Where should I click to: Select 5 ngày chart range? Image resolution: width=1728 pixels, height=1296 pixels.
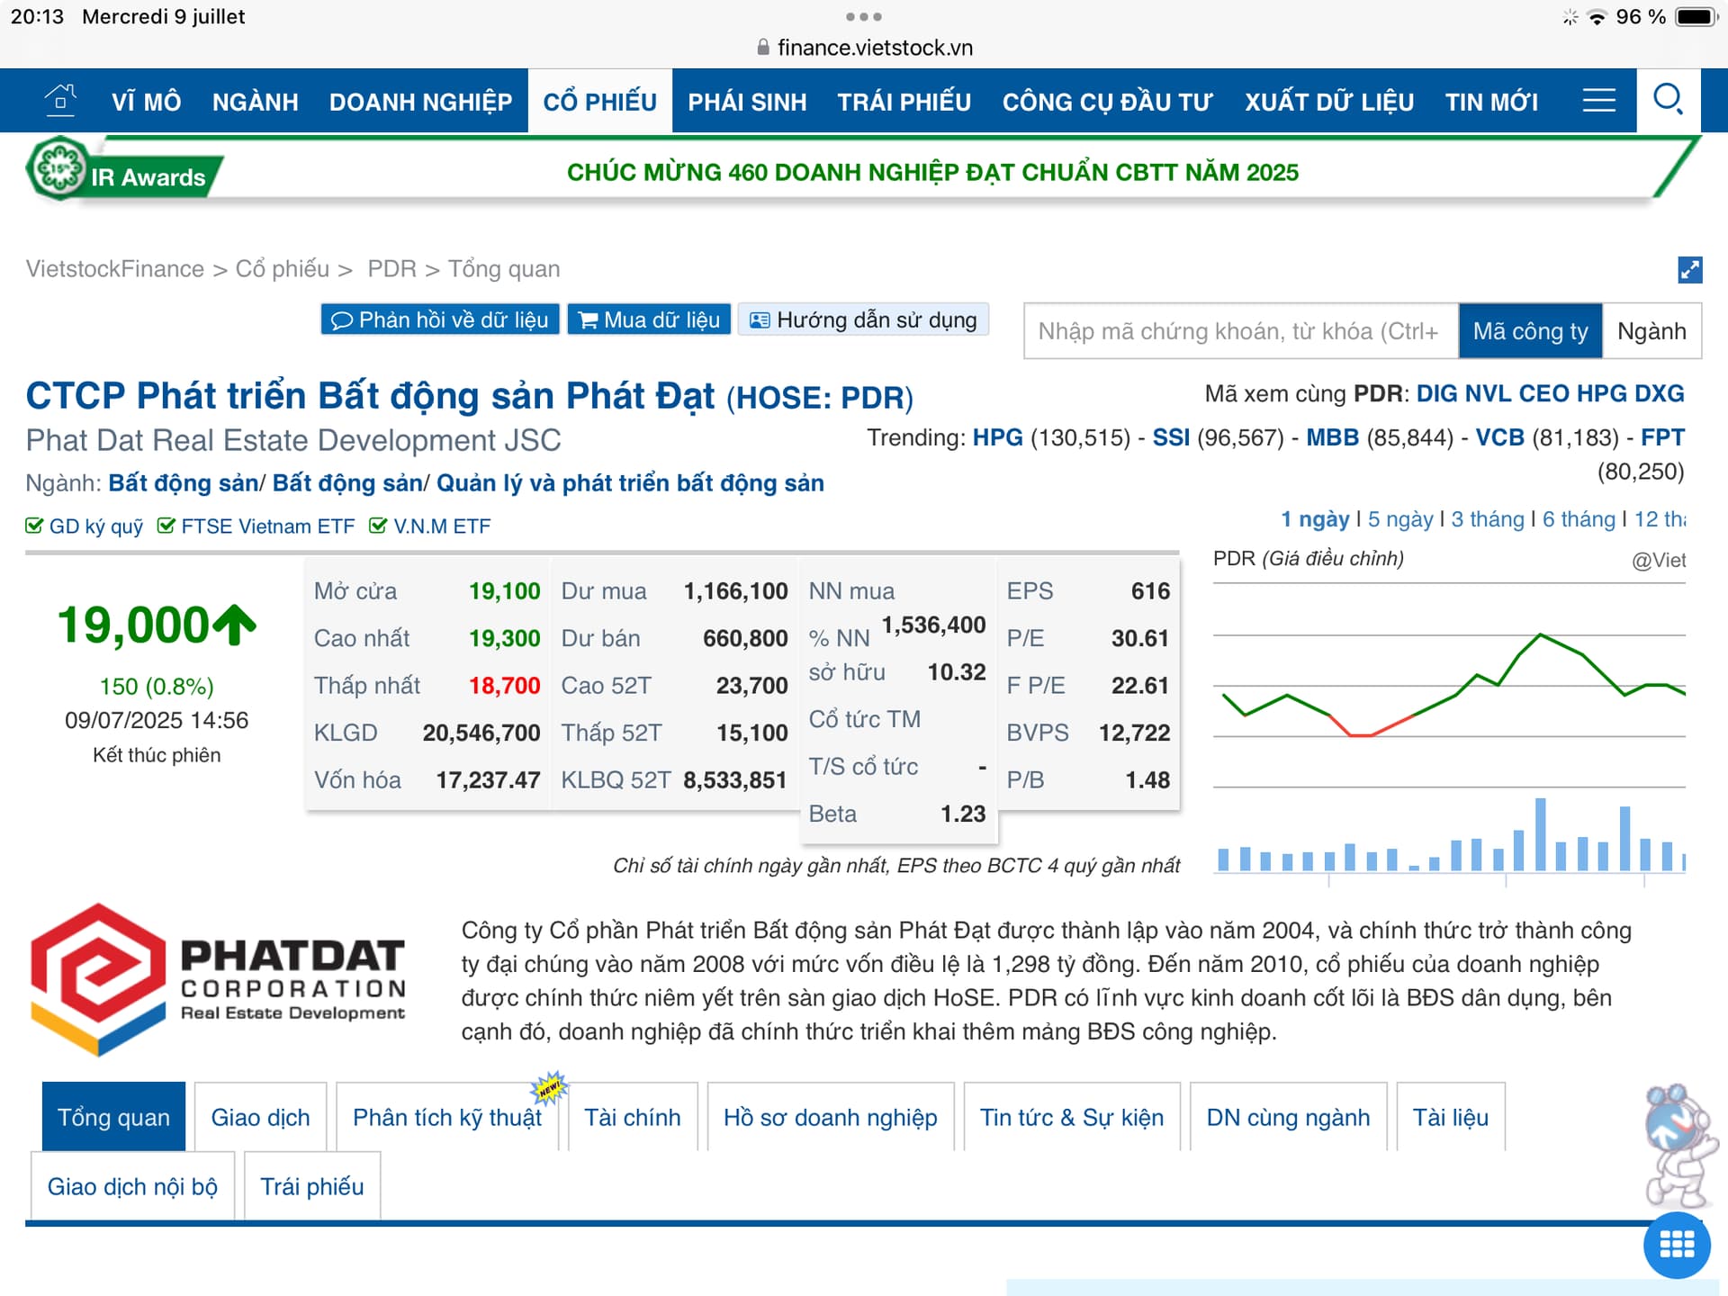point(1399,519)
